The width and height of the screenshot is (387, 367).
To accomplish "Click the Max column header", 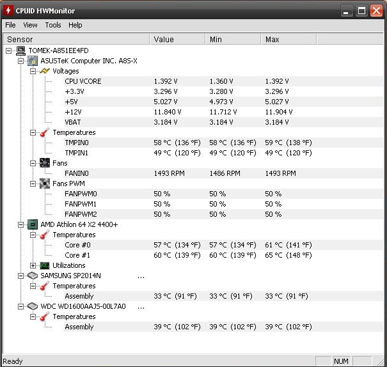I will point(288,40).
